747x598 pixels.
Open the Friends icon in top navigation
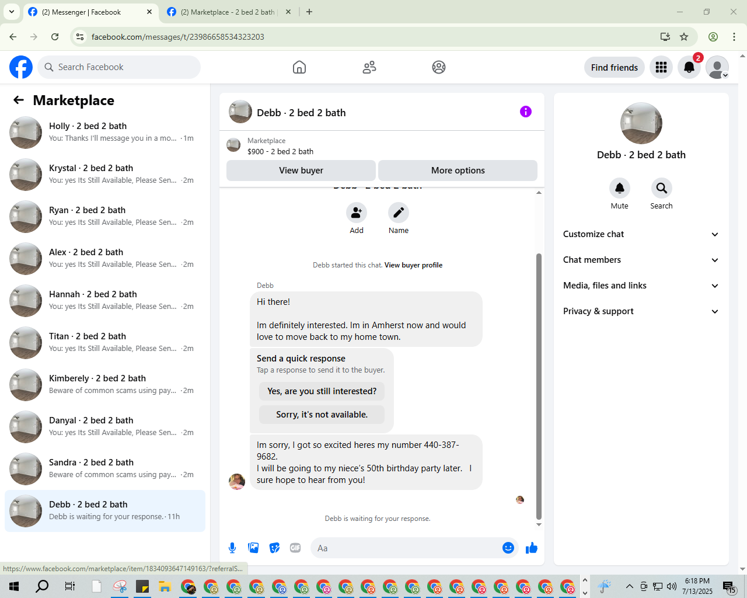[369, 67]
